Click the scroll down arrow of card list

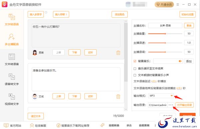126,109
